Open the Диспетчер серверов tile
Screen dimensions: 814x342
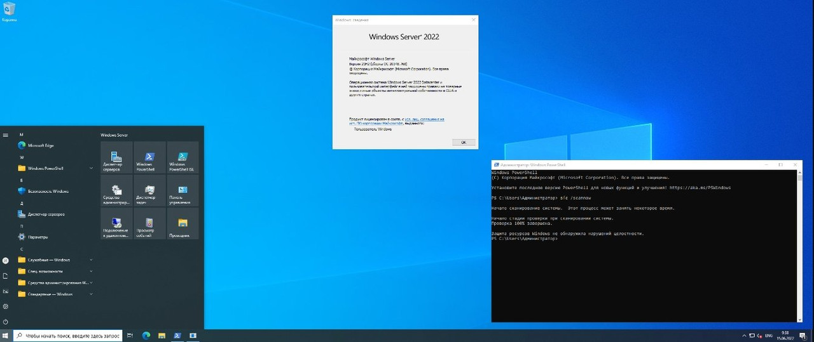point(117,157)
